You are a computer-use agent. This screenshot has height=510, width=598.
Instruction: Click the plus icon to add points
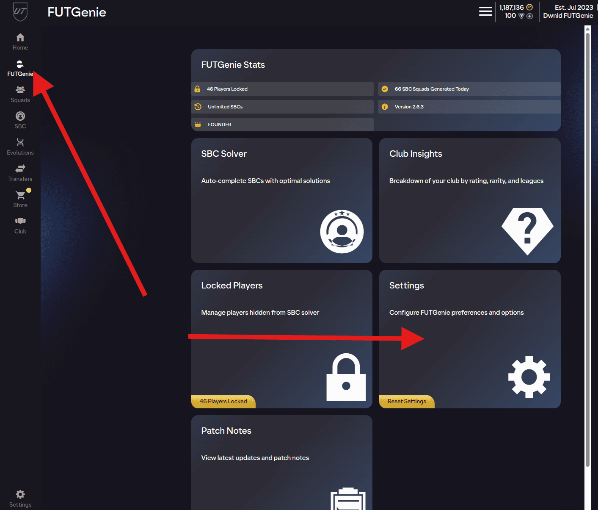click(x=529, y=16)
